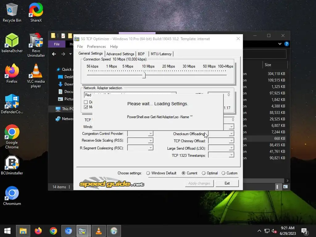Expand the Explorer recent locations dropdown
Screen dimensions: 316x237
pyautogui.click(x=70, y=54)
